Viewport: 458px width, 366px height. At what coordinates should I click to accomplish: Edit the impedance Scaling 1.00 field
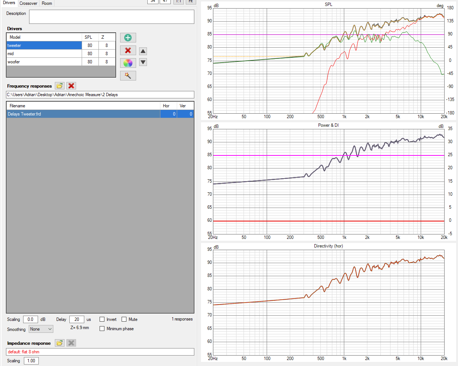[31, 361]
